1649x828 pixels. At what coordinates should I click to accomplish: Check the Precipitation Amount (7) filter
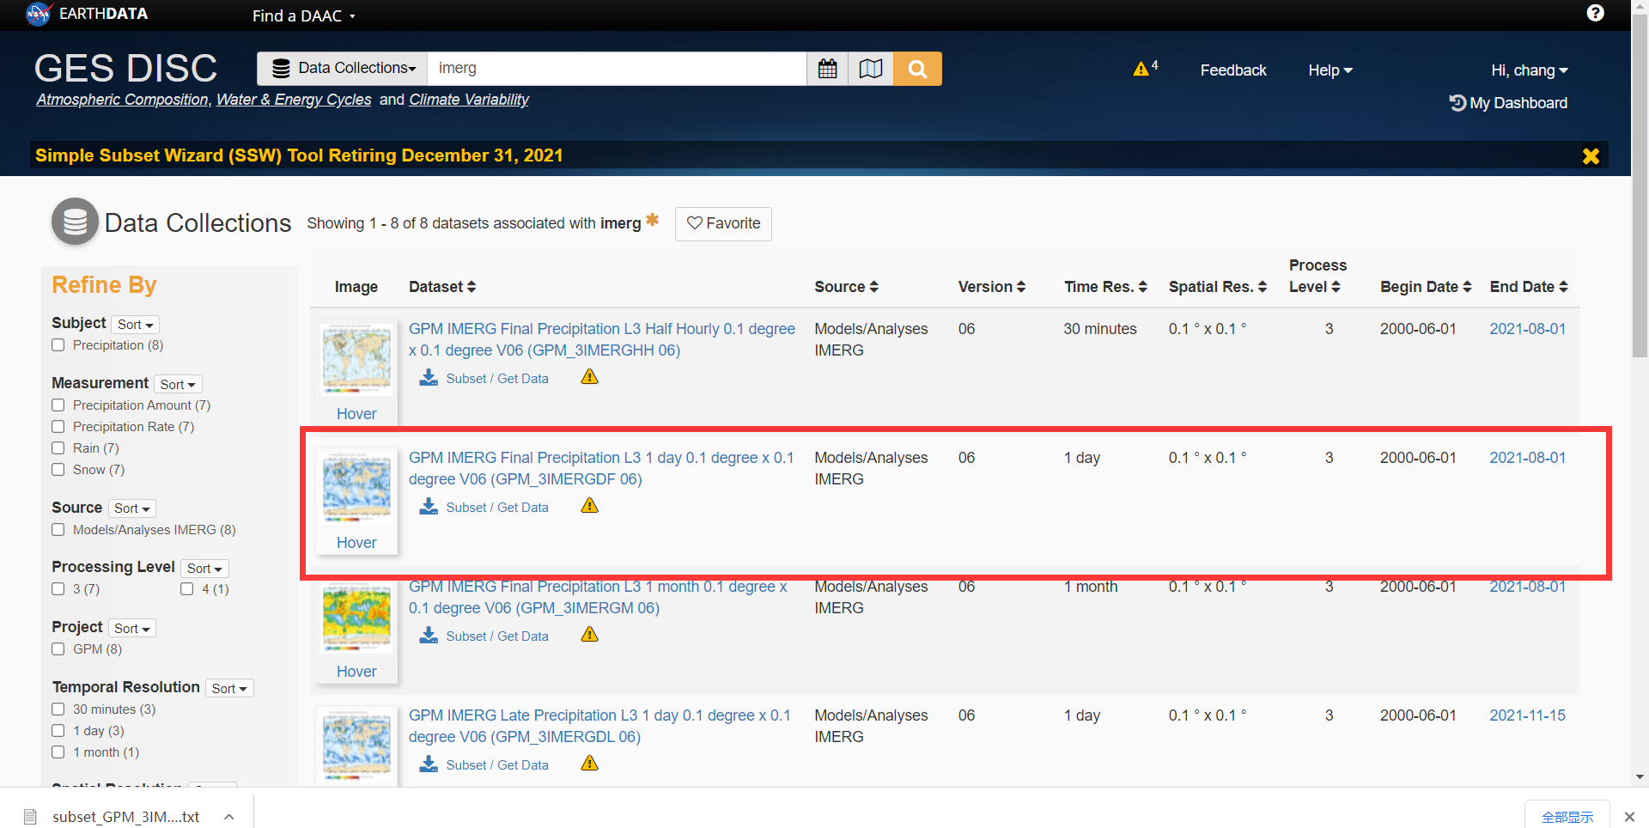[x=58, y=405]
